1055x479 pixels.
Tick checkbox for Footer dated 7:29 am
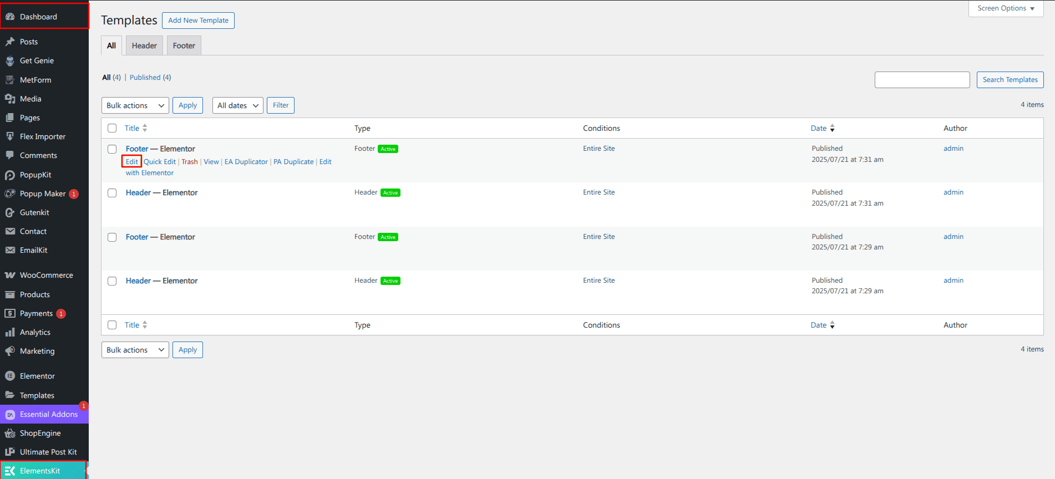pyautogui.click(x=112, y=237)
